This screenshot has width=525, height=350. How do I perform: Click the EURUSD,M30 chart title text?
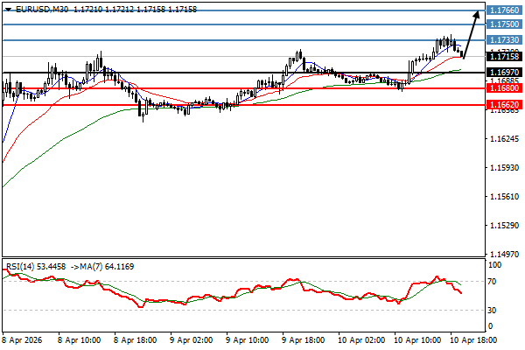point(37,8)
